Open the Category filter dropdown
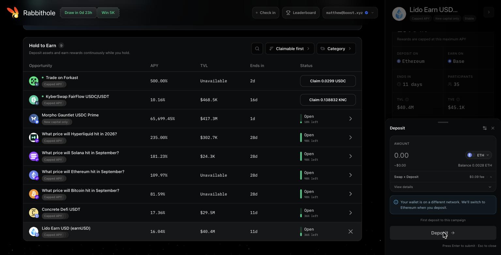 336,48
